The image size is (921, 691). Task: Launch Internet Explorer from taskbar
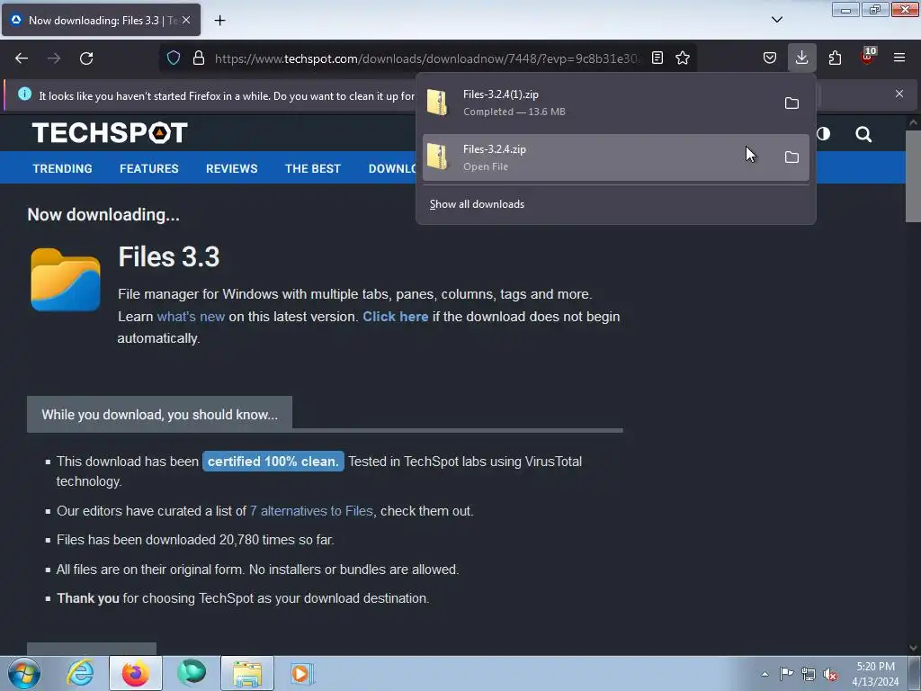point(80,673)
